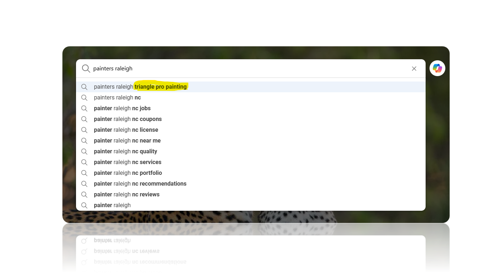Clear the search box with X icon

(414, 69)
